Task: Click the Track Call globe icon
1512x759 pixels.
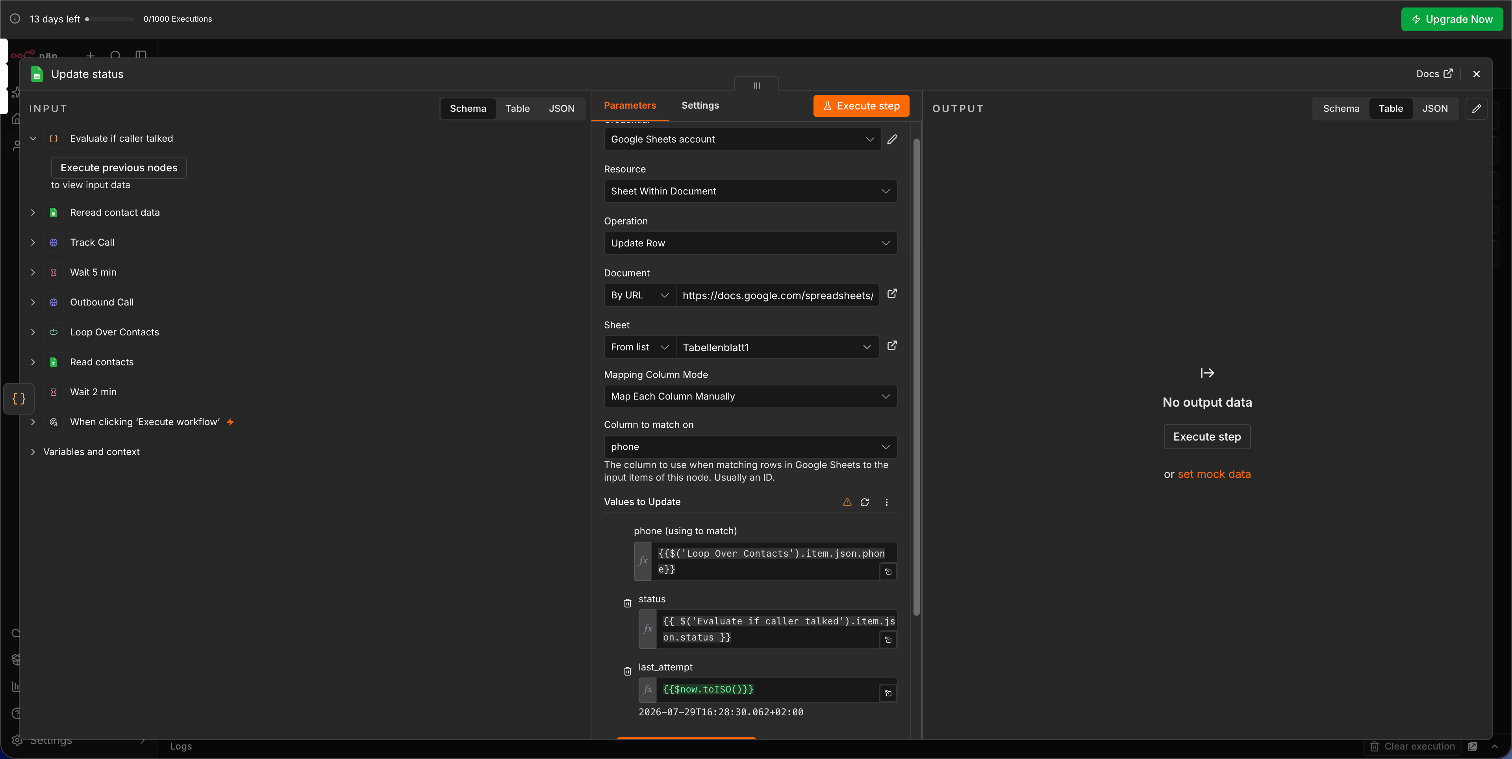Action: 54,243
